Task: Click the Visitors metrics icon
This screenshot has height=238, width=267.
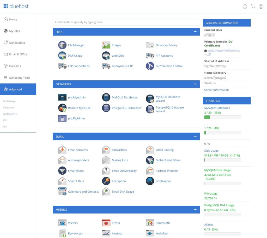Action: [62, 223]
